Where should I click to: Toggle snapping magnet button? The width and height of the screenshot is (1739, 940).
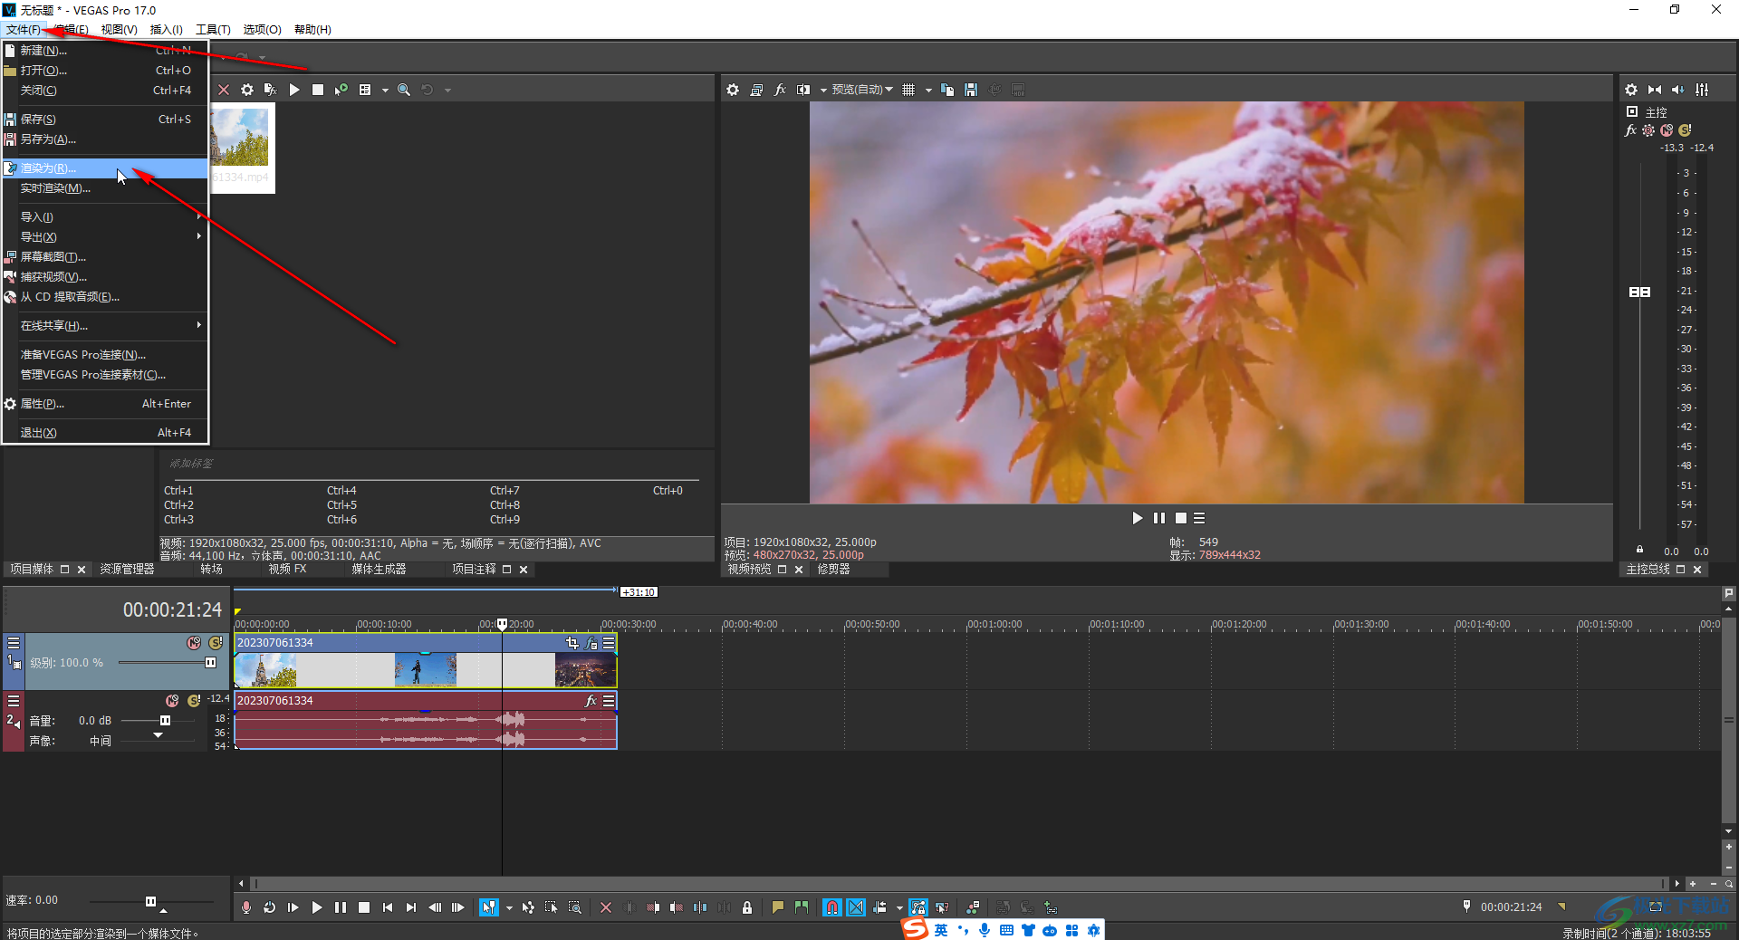click(x=832, y=907)
